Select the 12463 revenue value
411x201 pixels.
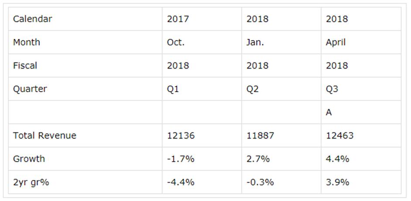pos(339,135)
